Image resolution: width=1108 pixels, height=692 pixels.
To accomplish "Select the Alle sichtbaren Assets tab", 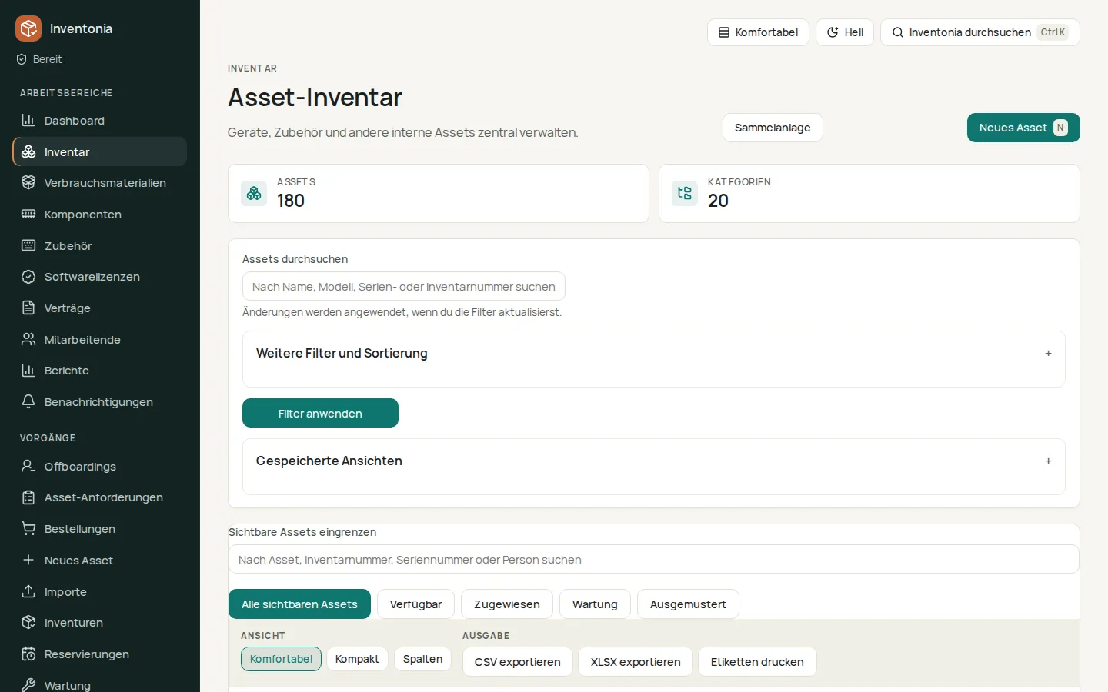I will point(299,604).
